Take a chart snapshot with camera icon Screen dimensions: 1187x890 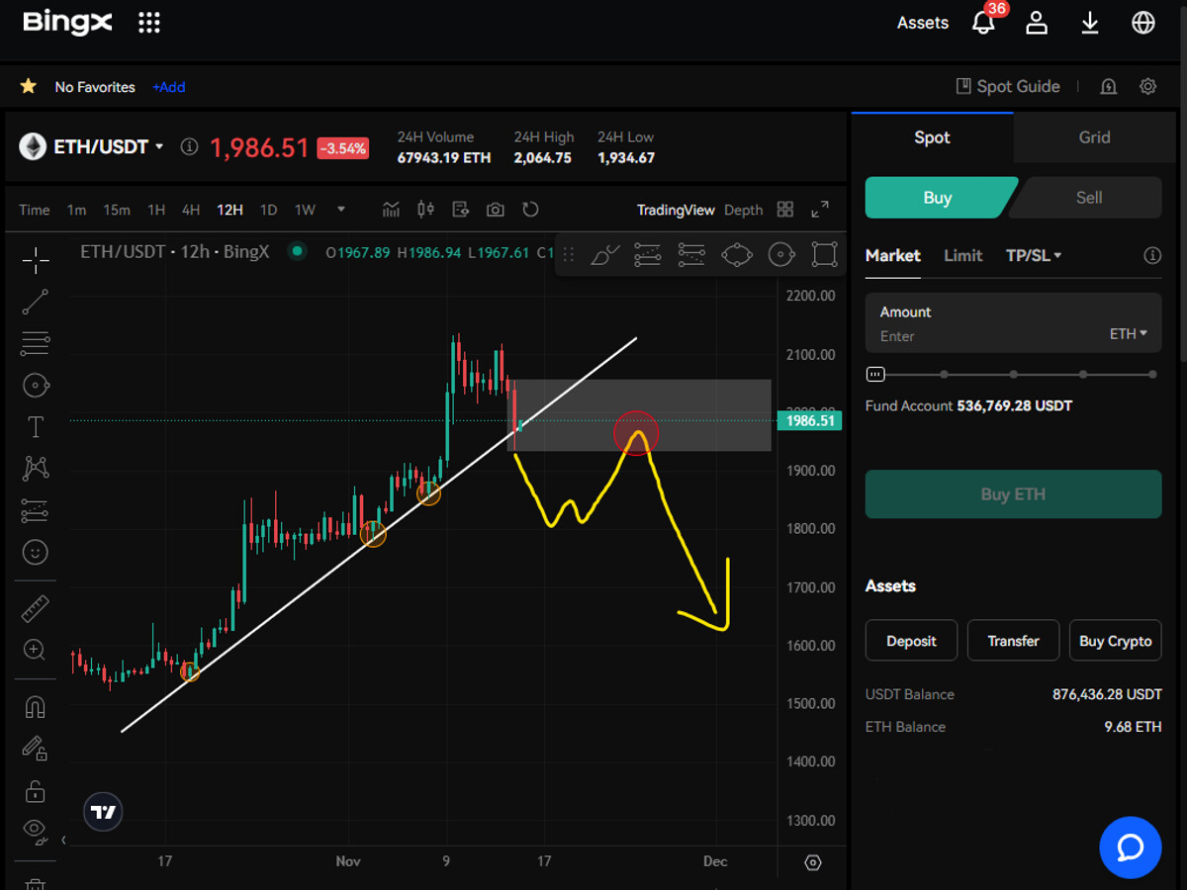pyautogui.click(x=496, y=210)
